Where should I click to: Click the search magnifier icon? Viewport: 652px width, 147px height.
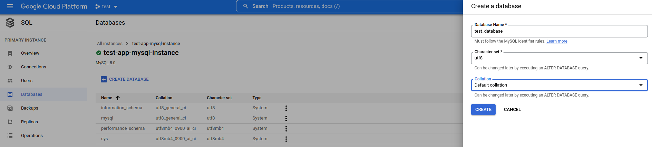point(246,6)
